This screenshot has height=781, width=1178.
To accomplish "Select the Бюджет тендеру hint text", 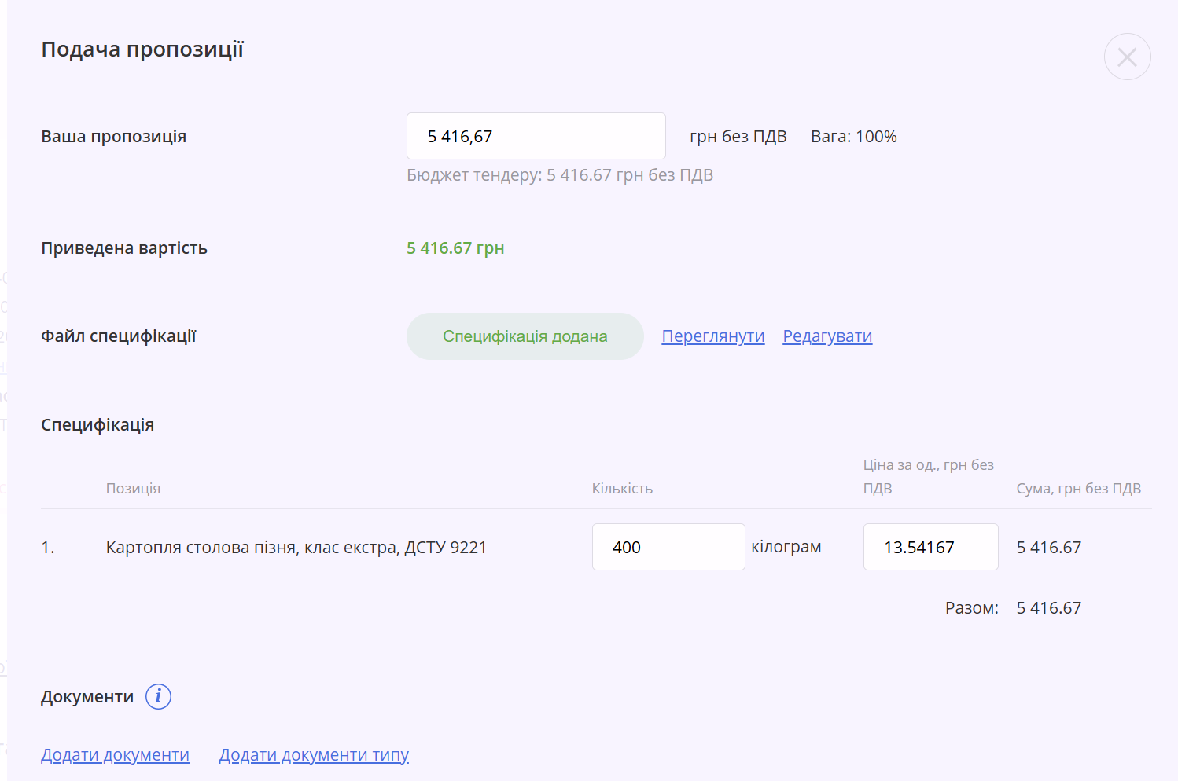I will (x=560, y=175).
